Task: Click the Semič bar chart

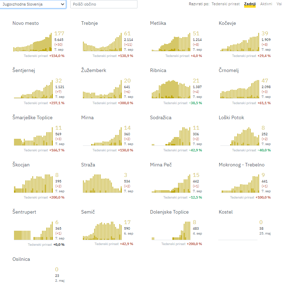Action: click(x=102, y=231)
